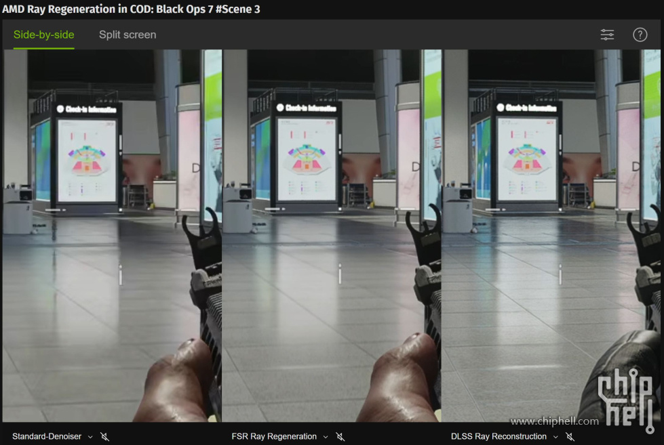Select the filter-adjustment icon in the toolbar
Image resolution: width=664 pixels, height=445 pixels.
(606, 35)
